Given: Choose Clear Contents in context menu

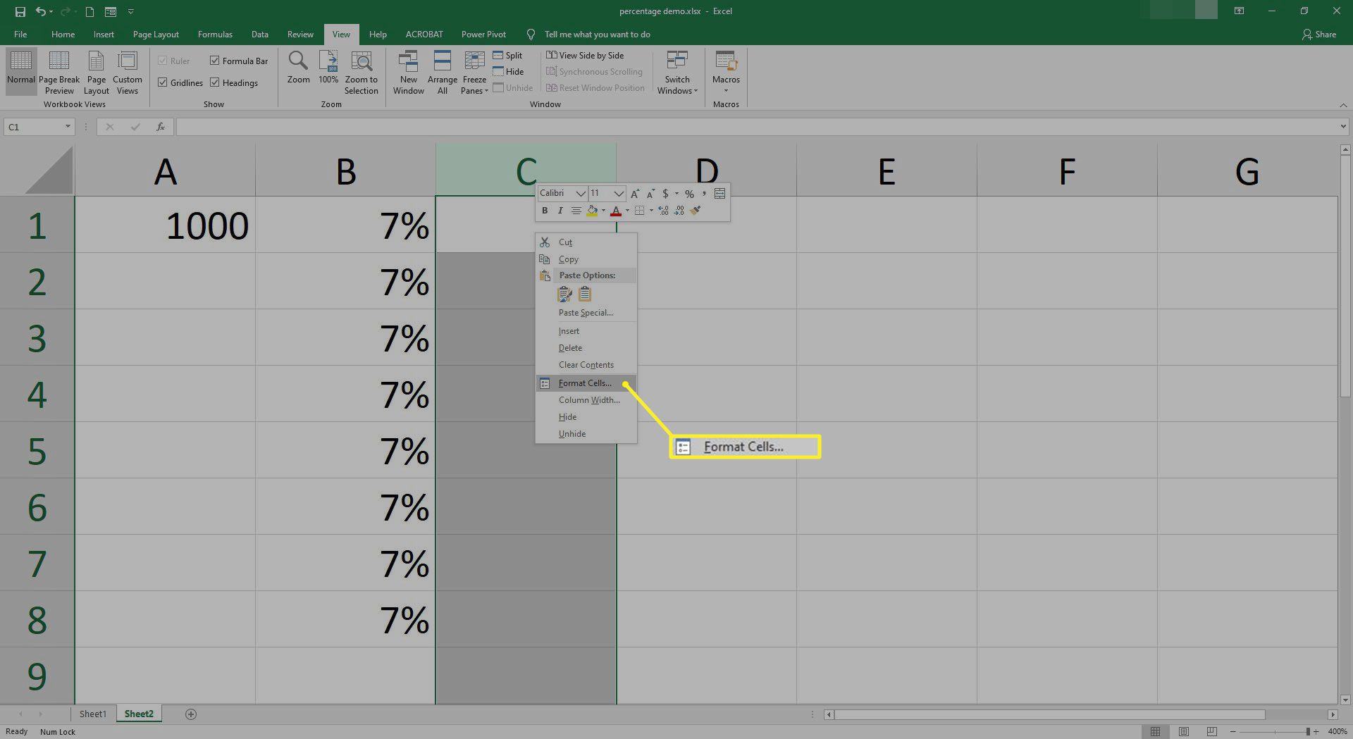Looking at the screenshot, I should click(x=586, y=365).
